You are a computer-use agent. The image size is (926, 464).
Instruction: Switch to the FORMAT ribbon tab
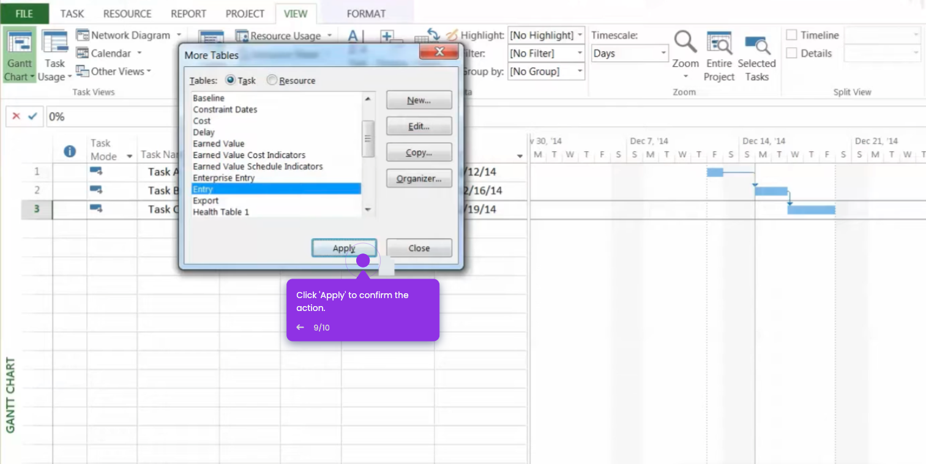coord(366,13)
